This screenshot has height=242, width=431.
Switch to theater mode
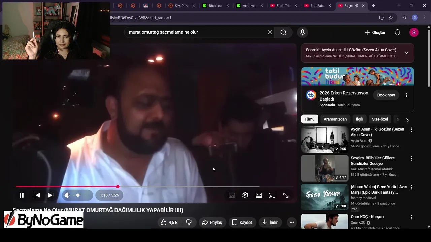coord(259,195)
